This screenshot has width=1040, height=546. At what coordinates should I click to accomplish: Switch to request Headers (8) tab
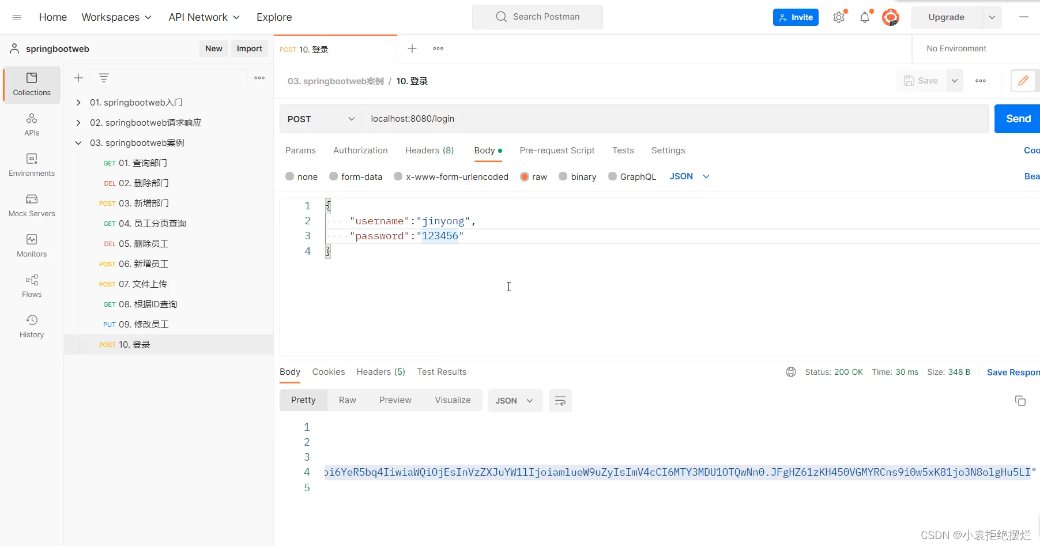[x=429, y=150]
